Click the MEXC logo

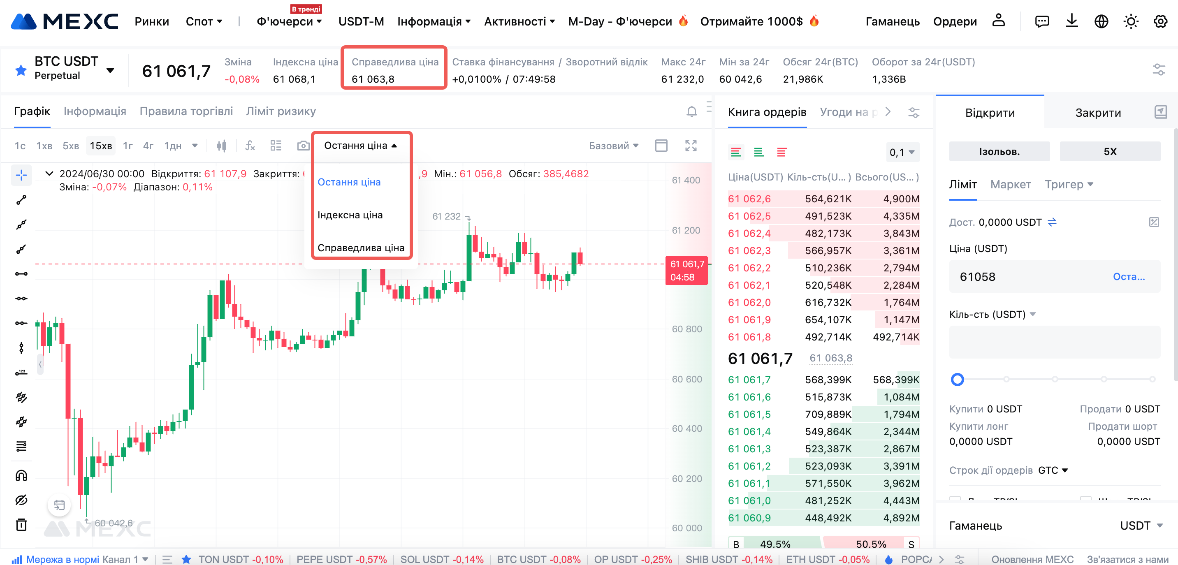click(64, 21)
